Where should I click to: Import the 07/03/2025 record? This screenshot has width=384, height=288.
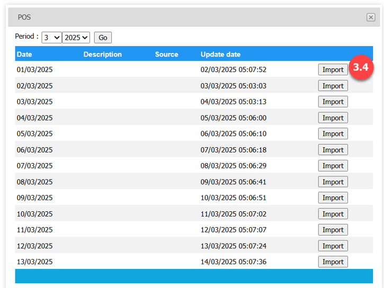pyautogui.click(x=333, y=166)
